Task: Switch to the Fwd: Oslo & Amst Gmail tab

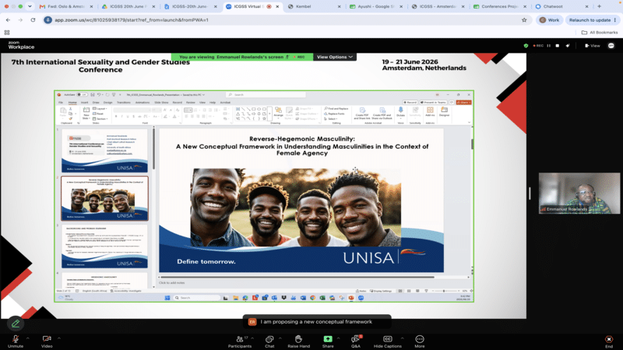Action: coord(66,6)
